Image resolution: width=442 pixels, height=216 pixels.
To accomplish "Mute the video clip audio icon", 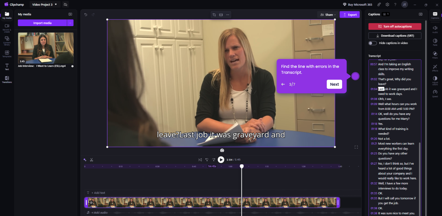I will click(91, 203).
